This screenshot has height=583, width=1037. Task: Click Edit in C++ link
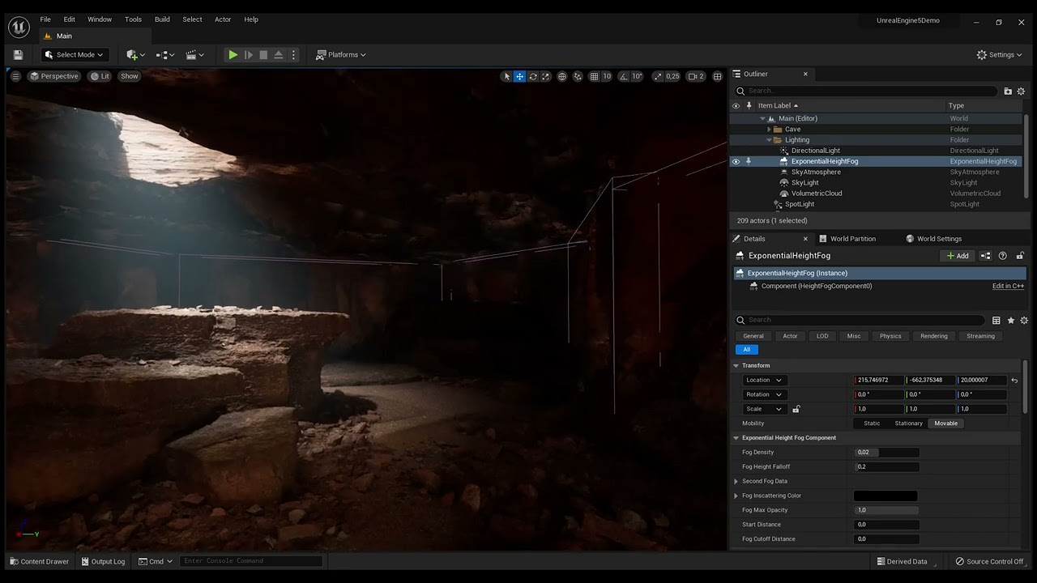tap(1008, 286)
